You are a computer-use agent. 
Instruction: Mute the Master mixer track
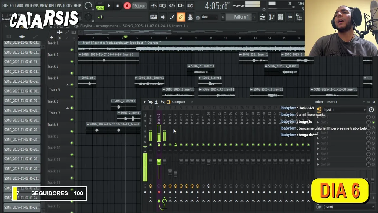(151, 145)
